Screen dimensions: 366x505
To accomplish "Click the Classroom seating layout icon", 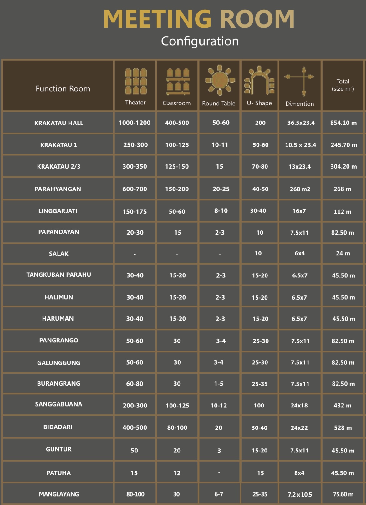I will pyautogui.click(x=177, y=81).
